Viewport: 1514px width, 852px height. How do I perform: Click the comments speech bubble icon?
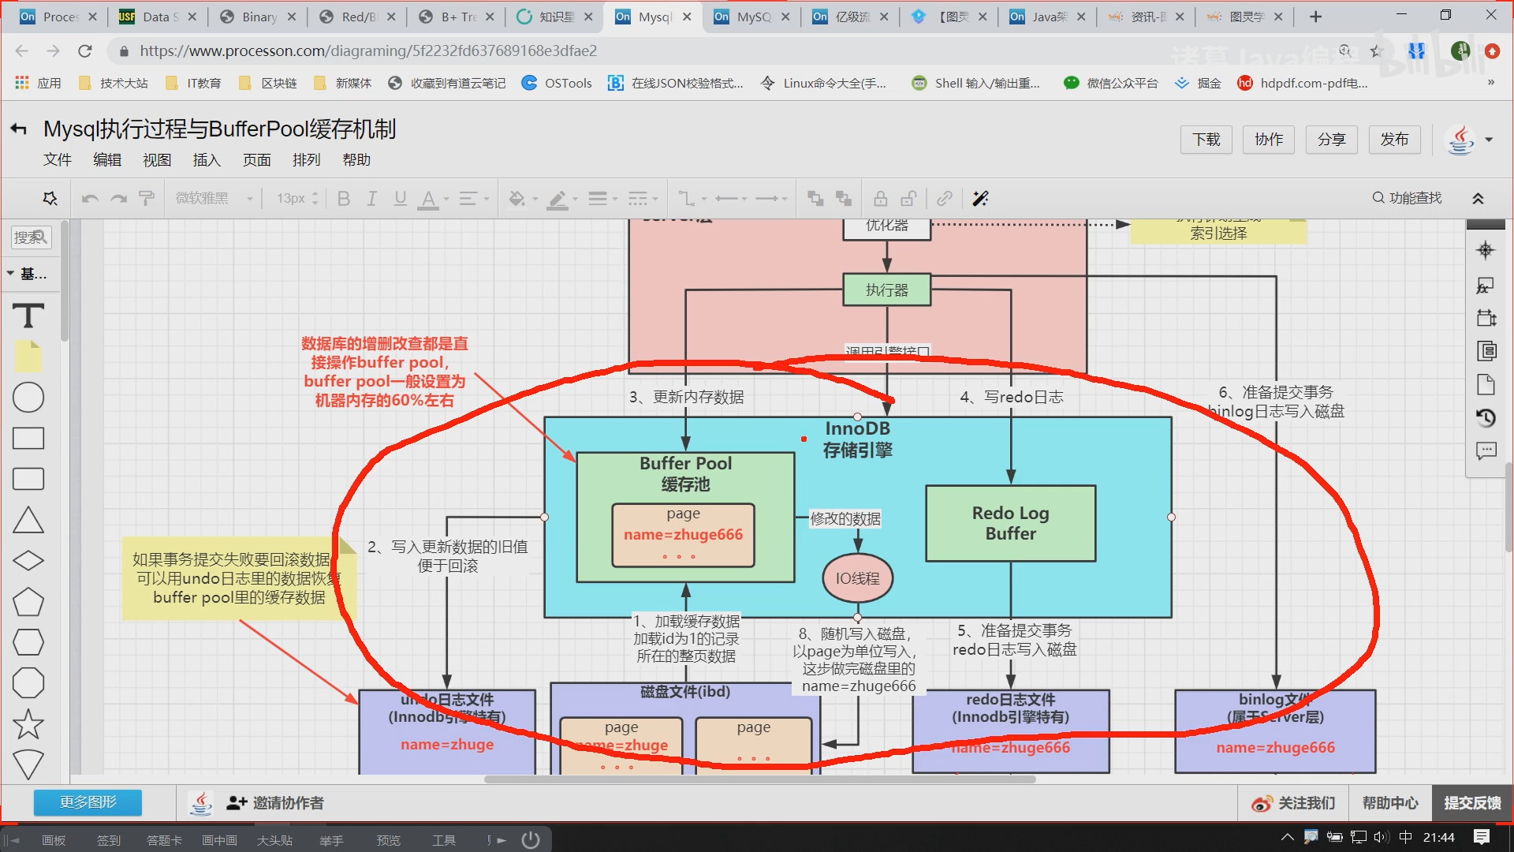1486,451
